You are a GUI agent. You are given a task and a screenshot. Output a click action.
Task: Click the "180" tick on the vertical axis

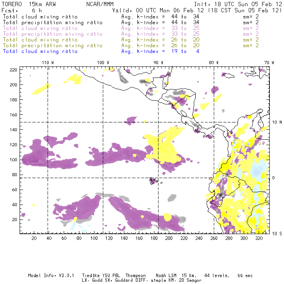pyautogui.click(x=13, y=100)
